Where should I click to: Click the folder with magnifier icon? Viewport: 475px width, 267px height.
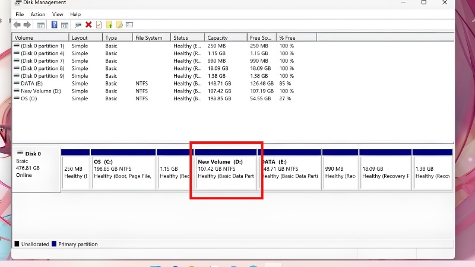point(119,25)
